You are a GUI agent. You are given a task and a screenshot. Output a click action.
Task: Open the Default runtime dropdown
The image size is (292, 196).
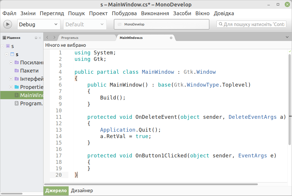click(85, 24)
